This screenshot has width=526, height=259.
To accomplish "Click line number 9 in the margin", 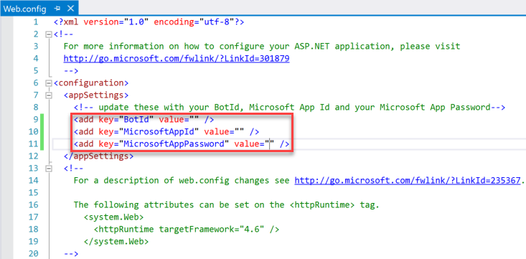I will 36,120.
